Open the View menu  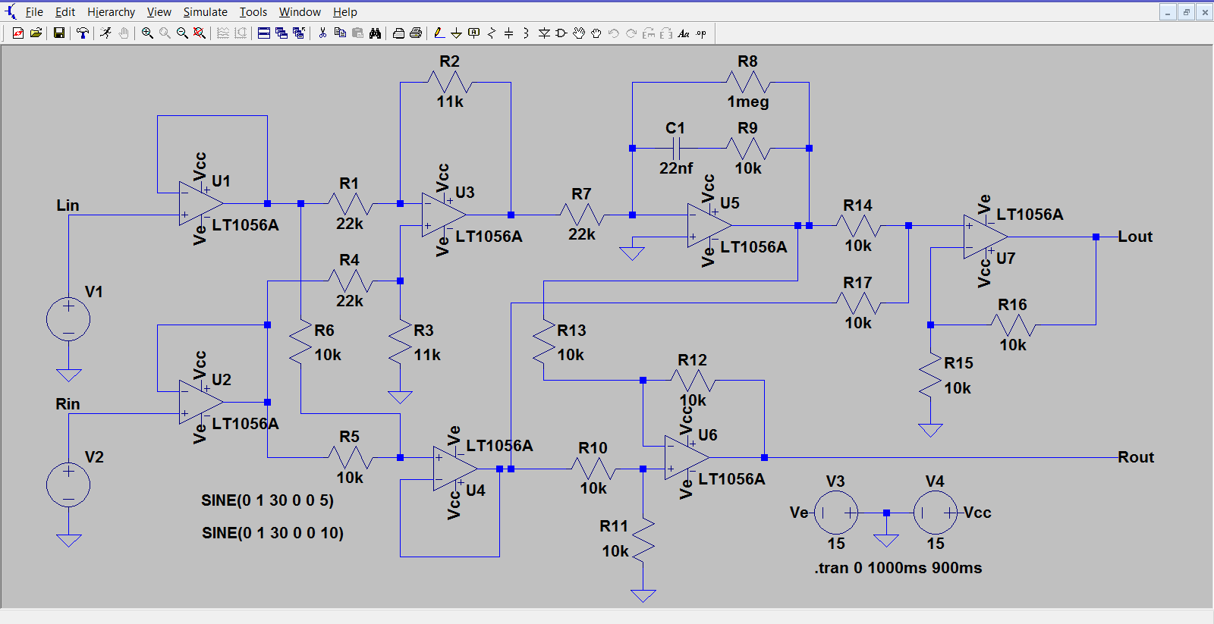pyautogui.click(x=159, y=12)
